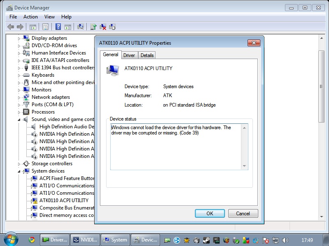This screenshot has height=246, width=329.
Task: Click the Forward arrow in the toolbar
Action: click(x=20, y=27)
